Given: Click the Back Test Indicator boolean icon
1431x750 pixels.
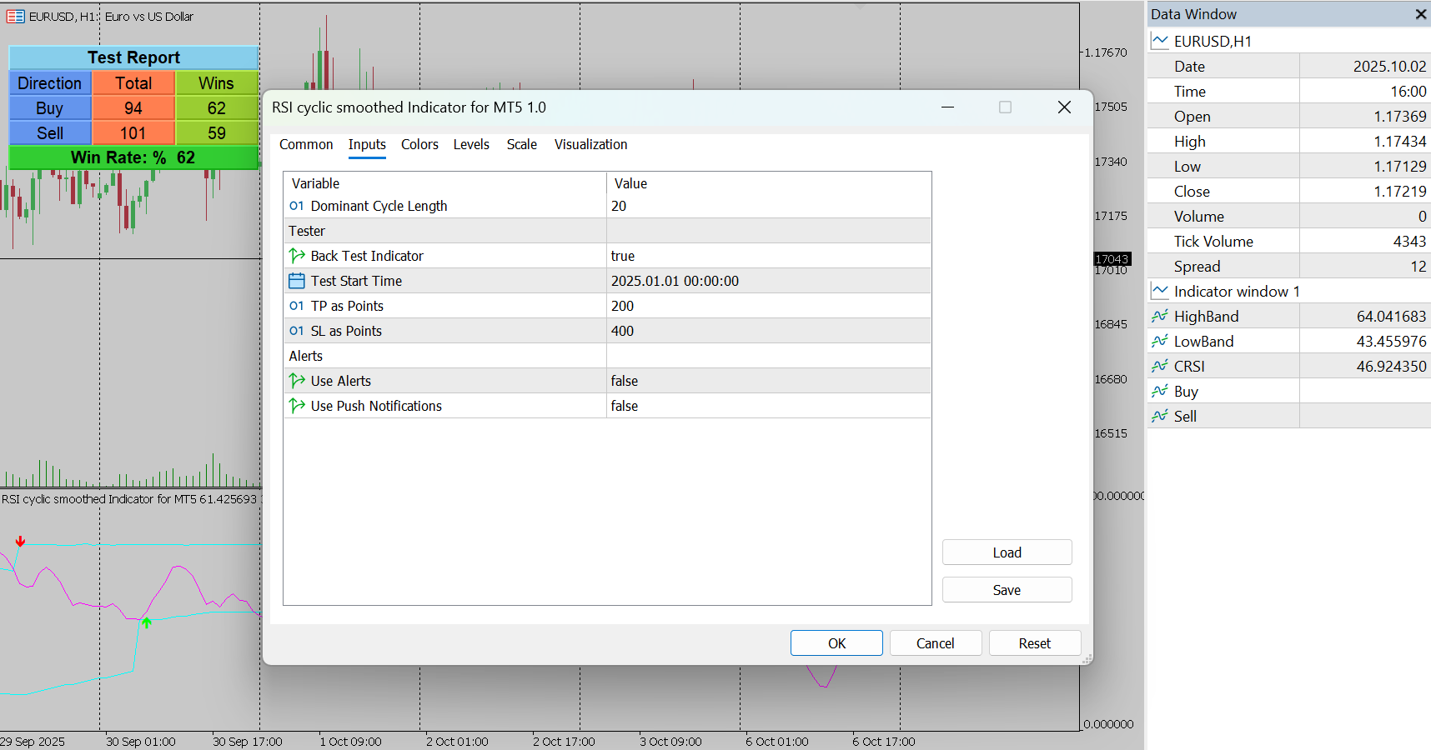Looking at the screenshot, I should click(296, 256).
